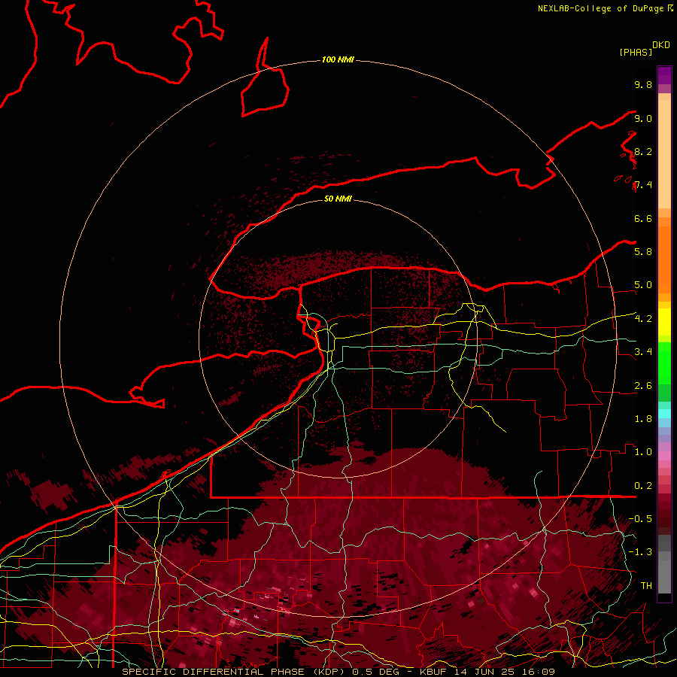Click the 4.2 value on the color scale
Viewport: 677px width, 677px height.
pos(643,319)
